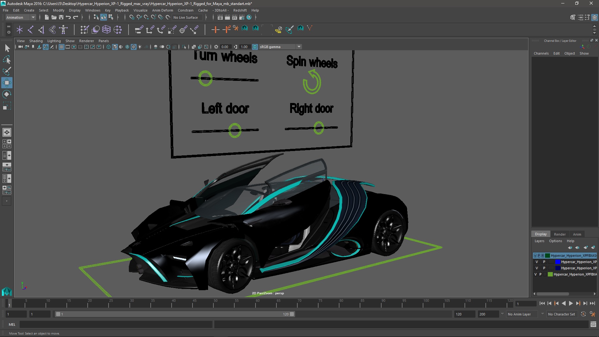Select by component type icon
This screenshot has height=337, width=599.
pyautogui.click(x=111, y=17)
